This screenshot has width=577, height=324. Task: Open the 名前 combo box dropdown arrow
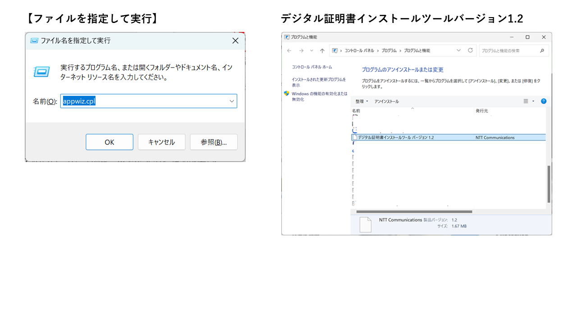point(232,101)
